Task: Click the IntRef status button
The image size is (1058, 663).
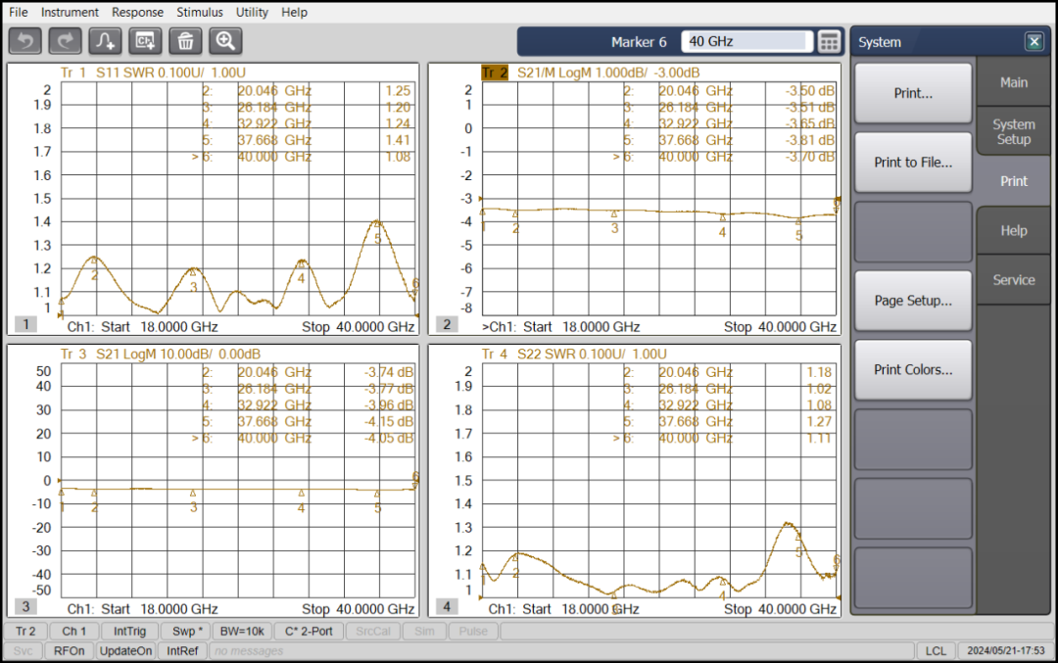Action: click(182, 651)
